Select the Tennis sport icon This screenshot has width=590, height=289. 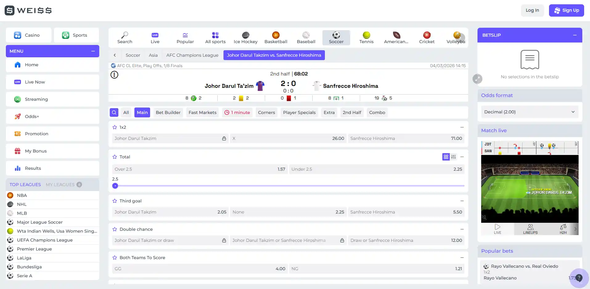point(366,38)
